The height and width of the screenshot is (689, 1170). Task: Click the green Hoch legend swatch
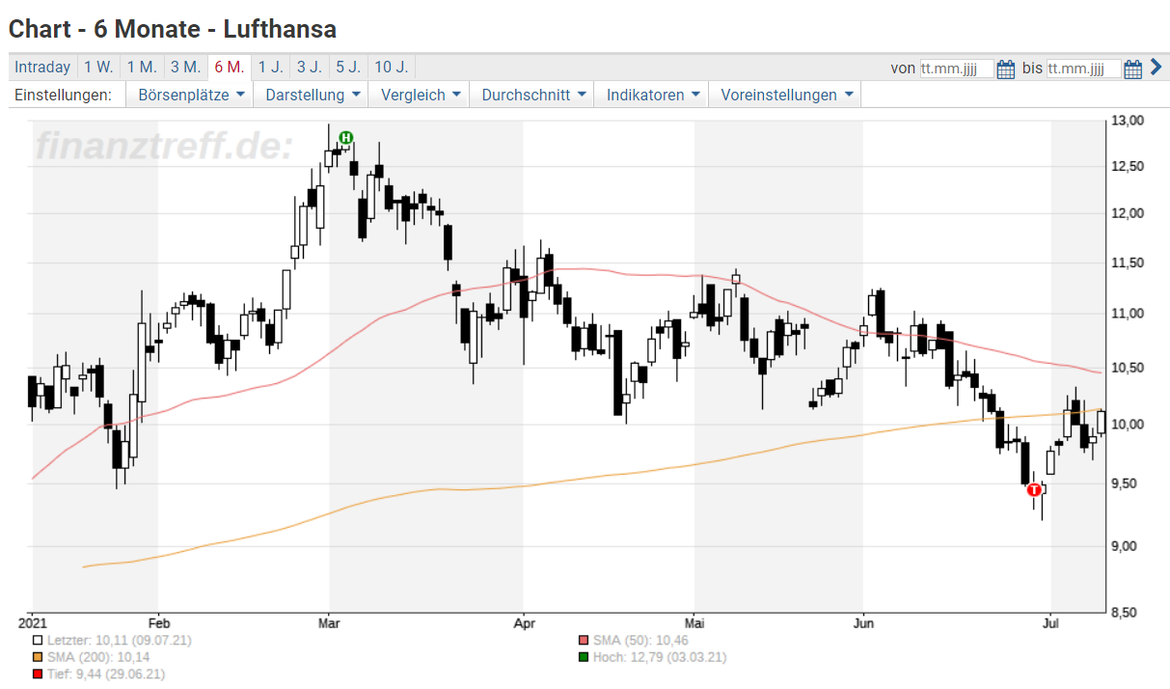pyautogui.click(x=583, y=657)
